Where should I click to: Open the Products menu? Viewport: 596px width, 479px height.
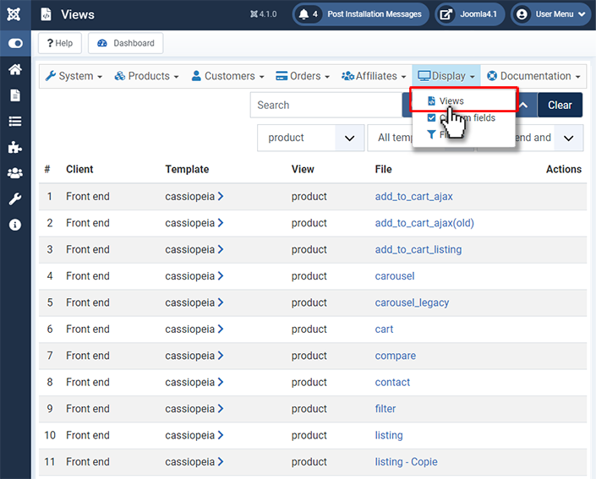147,76
